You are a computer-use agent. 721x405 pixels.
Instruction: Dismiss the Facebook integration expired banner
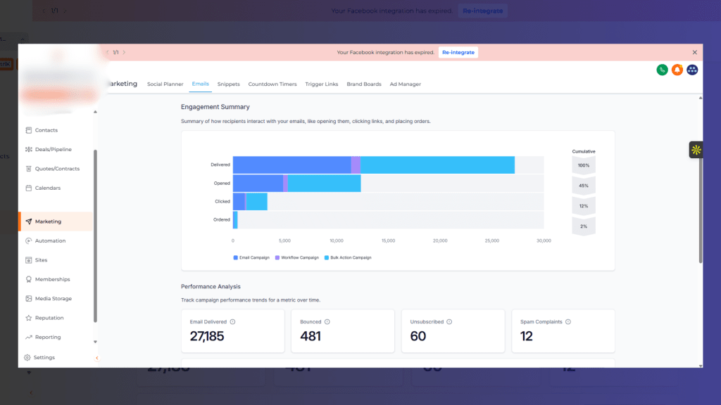(694, 53)
